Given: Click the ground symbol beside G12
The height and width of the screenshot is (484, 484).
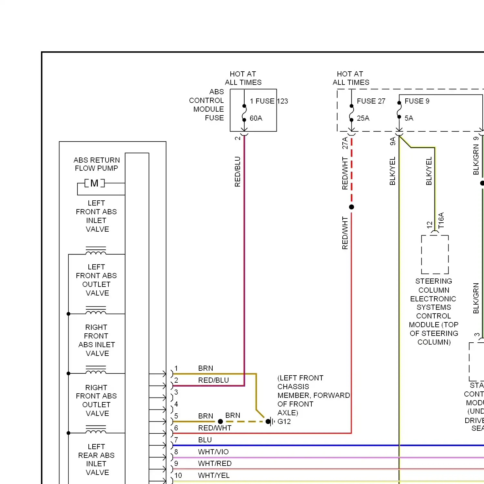Looking at the screenshot, I should (271, 421).
